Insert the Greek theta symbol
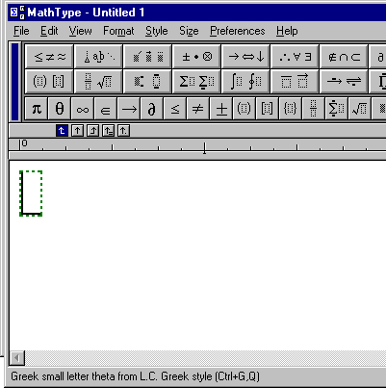 click(60, 109)
